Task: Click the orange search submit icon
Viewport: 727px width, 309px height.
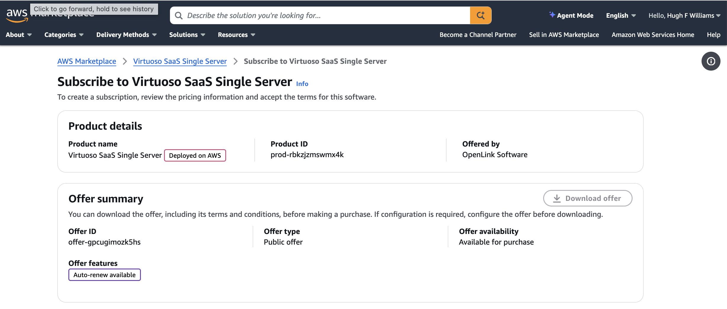Action: coord(480,15)
